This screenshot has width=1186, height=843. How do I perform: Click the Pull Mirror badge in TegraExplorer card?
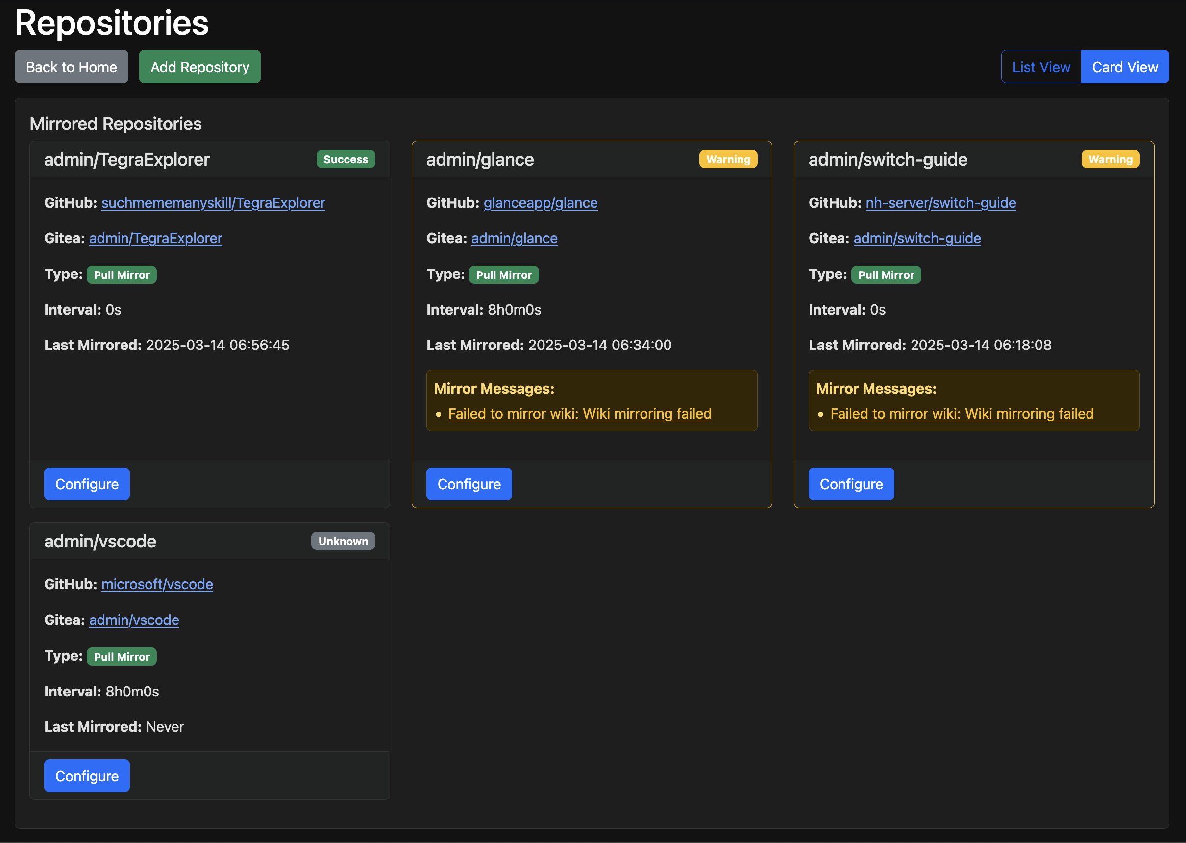click(x=122, y=275)
